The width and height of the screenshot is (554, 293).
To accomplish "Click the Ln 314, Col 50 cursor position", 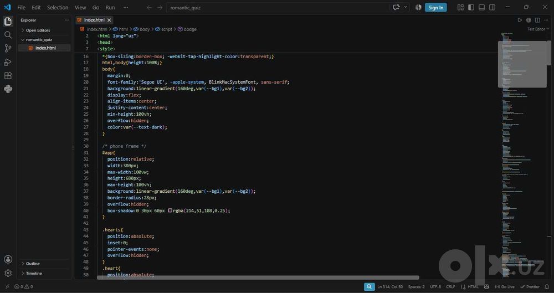I will (390, 287).
